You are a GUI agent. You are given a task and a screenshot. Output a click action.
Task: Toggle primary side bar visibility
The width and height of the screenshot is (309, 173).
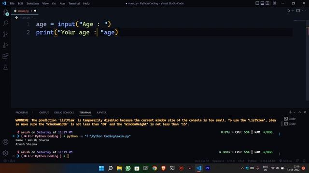(257, 3)
